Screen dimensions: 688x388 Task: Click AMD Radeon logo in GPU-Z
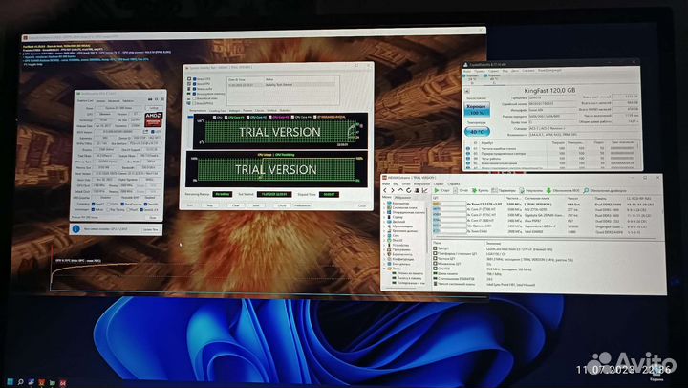pos(154,119)
